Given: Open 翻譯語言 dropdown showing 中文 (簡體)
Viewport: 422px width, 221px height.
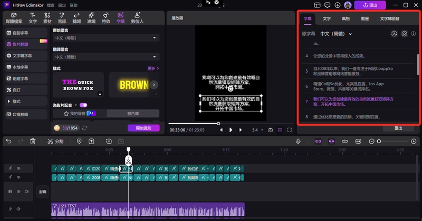Looking at the screenshot, I should point(106,57).
